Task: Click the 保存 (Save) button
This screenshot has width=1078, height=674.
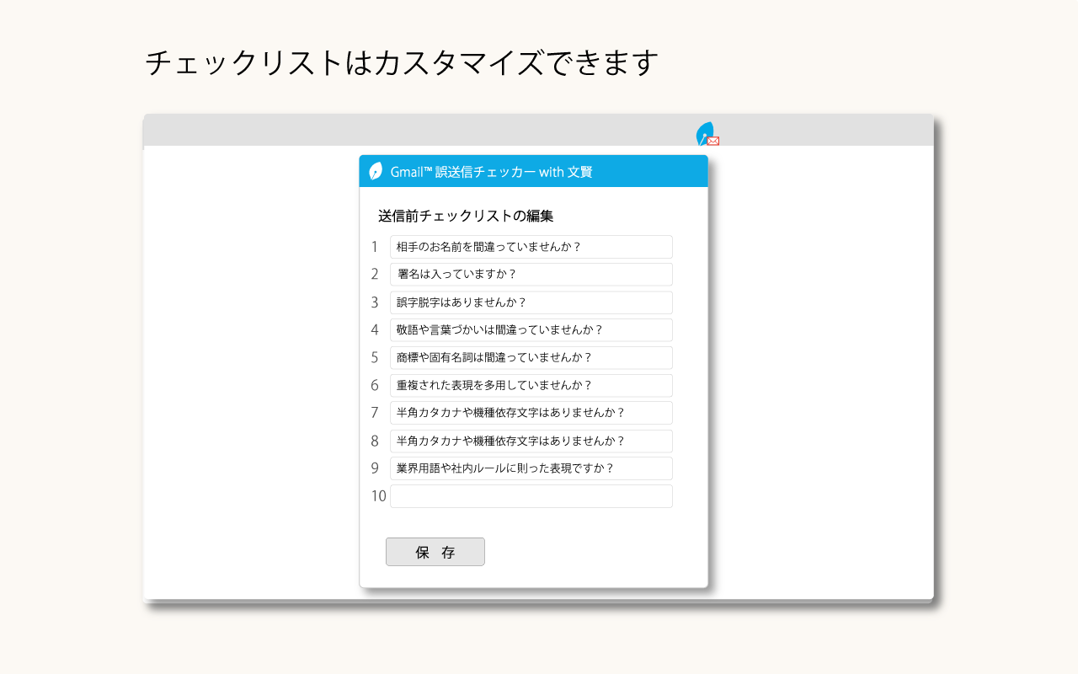Action: (435, 552)
